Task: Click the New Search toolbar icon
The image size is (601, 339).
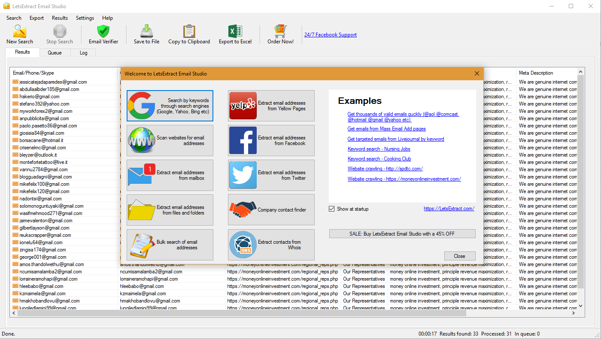Action: point(20,32)
